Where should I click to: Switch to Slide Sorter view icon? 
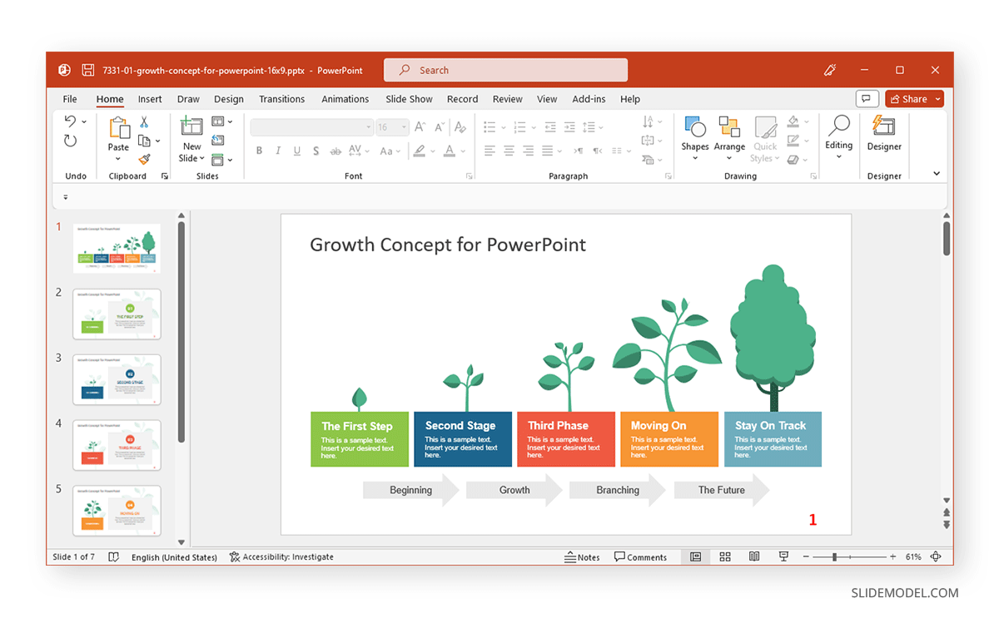(x=724, y=556)
